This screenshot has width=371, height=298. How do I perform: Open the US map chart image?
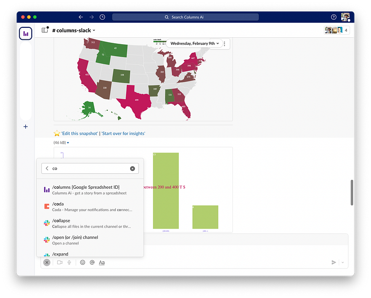pyautogui.click(x=143, y=79)
